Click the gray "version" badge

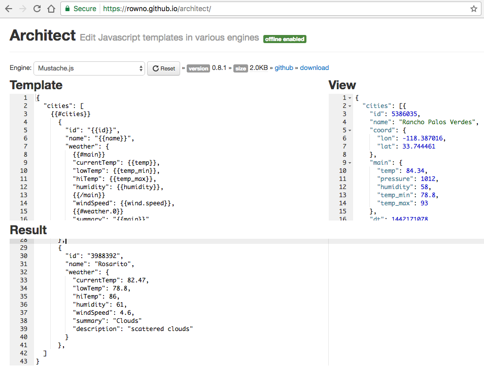click(197, 68)
